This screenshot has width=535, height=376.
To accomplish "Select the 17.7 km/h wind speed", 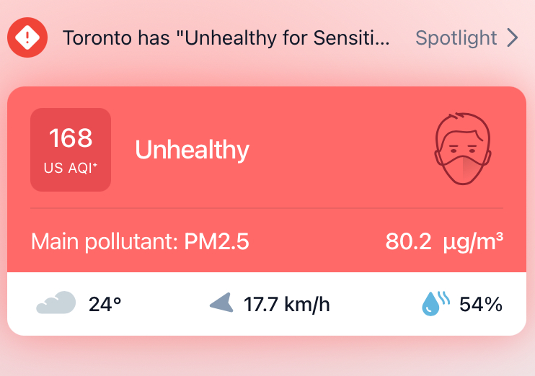I will click(287, 304).
